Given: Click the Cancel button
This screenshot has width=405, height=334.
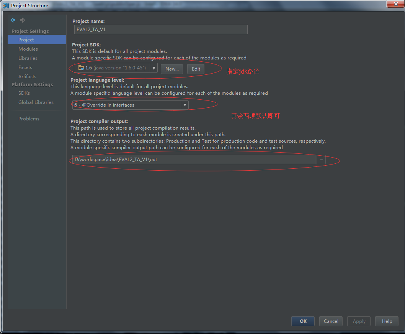Looking at the screenshot, I should pyautogui.click(x=331, y=321).
